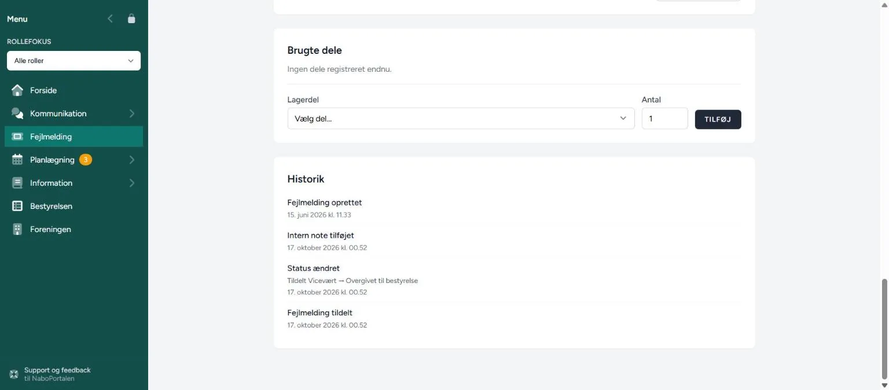Click the Foreningen building icon
The height and width of the screenshot is (390, 889).
point(17,229)
